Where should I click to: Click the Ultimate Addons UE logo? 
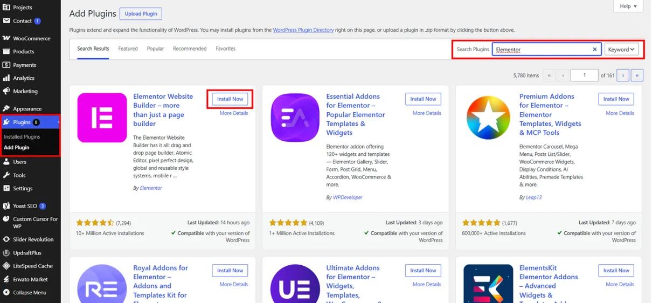(295, 284)
